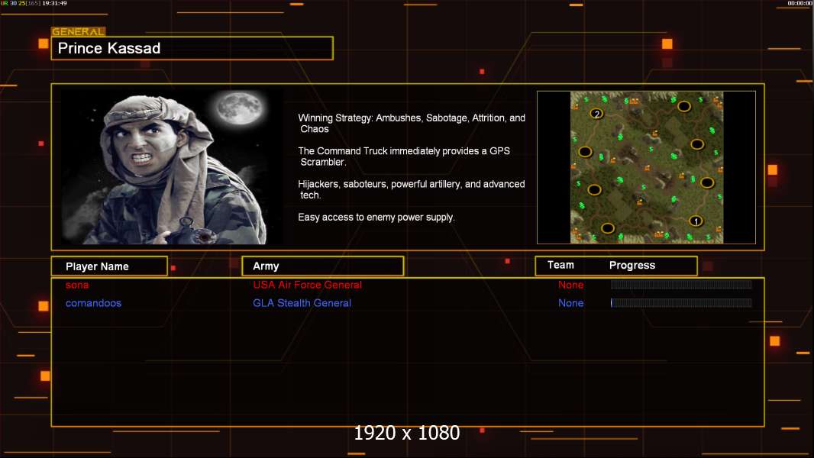This screenshot has height=458, width=814.
Task: Click sona's loading progress bar
Action: [x=681, y=284]
